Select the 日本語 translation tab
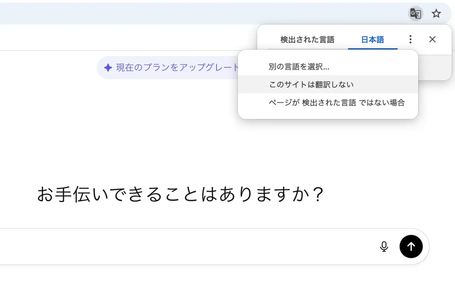Image resolution: width=455 pixels, height=307 pixels. (x=372, y=40)
